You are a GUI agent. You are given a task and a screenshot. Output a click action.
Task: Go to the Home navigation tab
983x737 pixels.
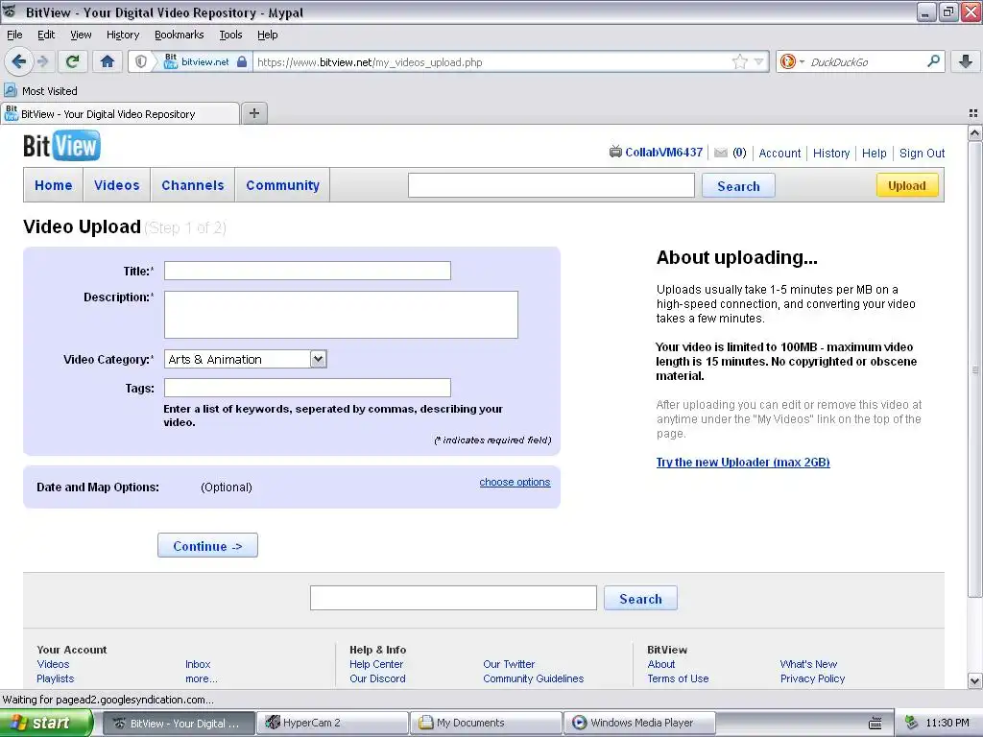coord(54,185)
